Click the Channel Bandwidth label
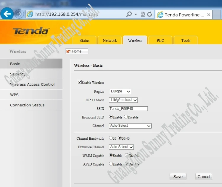Viewport: 222px width, 187px height. pos(90,138)
